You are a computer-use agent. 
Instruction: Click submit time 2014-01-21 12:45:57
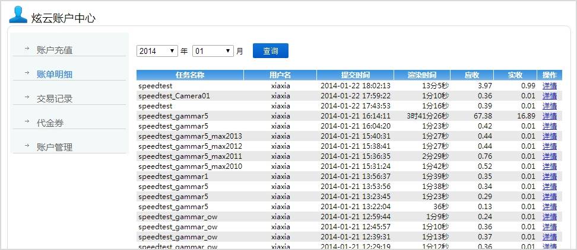[356, 227]
